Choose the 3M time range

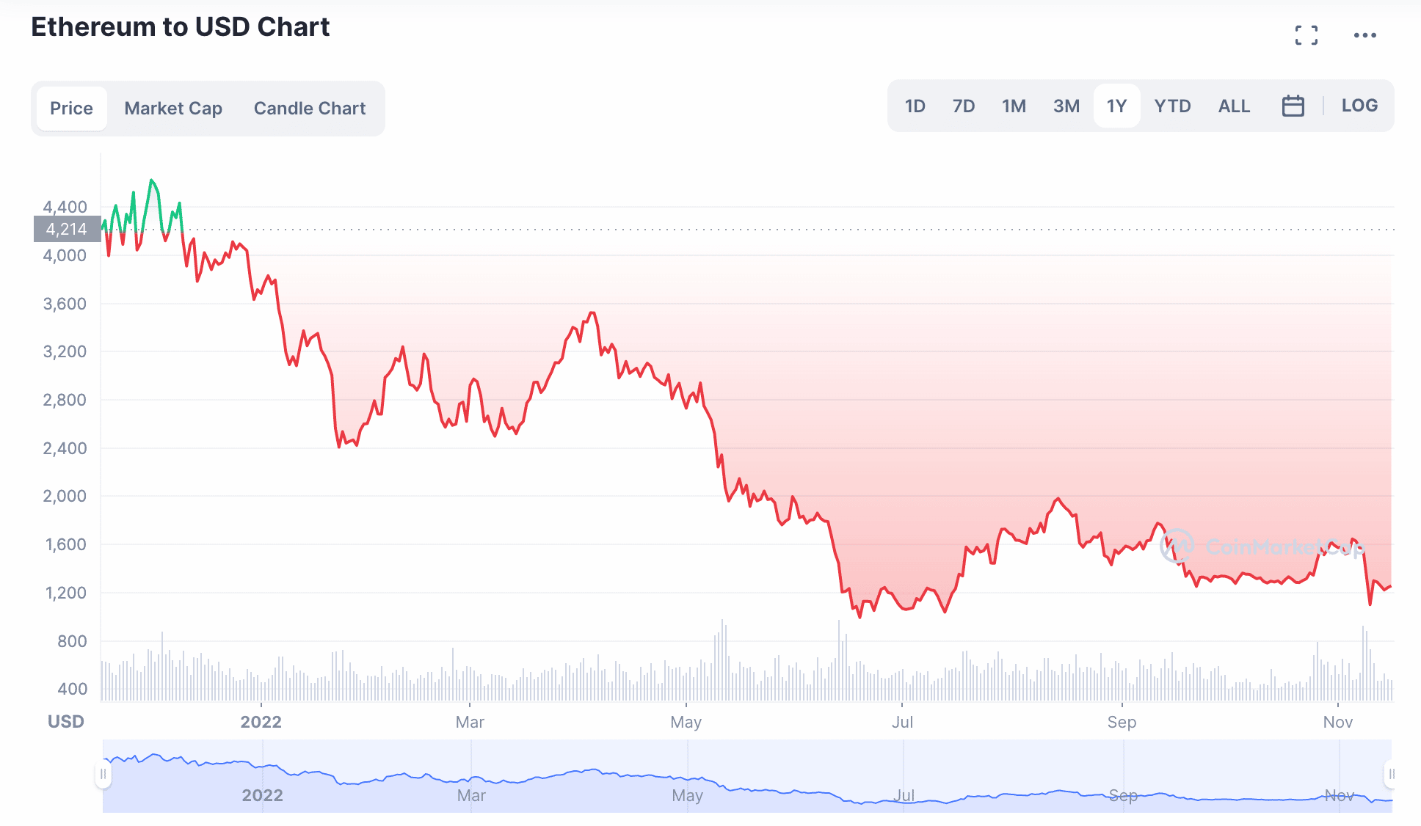click(x=1066, y=106)
